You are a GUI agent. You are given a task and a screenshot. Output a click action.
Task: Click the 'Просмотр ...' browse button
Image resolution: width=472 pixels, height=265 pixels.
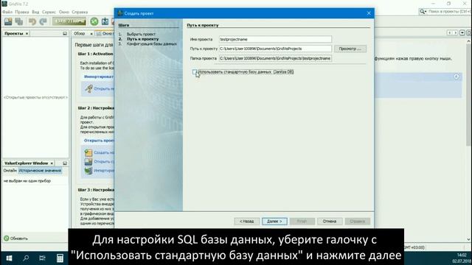[x=350, y=49]
